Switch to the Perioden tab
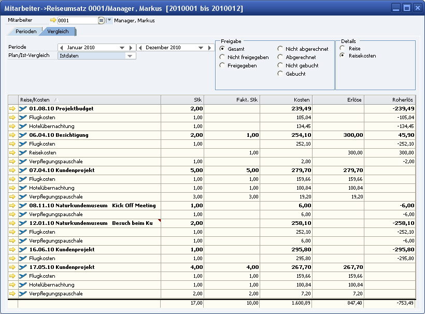Image resolution: width=425 pixels, height=314 pixels. 25,32
